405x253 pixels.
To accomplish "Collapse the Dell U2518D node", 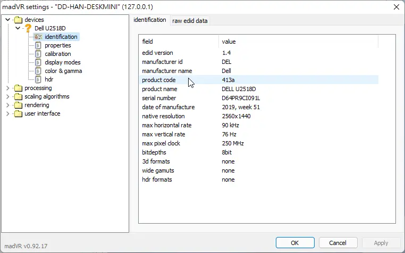I will (17, 28).
